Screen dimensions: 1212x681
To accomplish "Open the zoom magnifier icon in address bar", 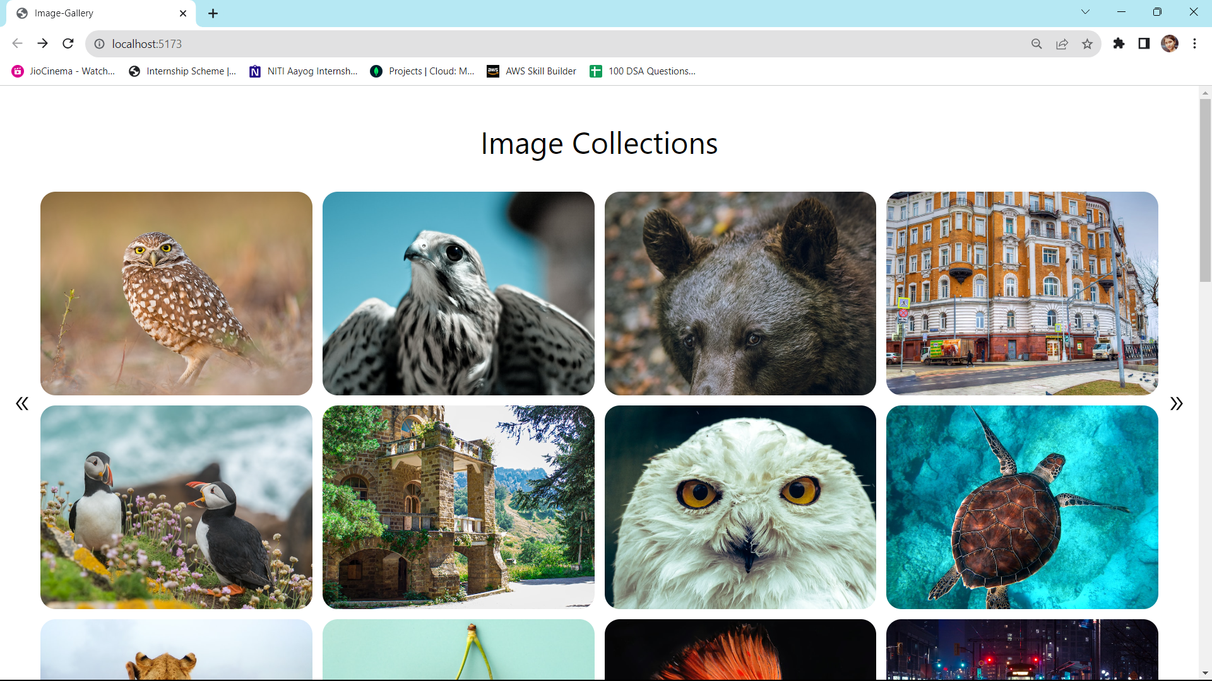I will tap(1037, 44).
